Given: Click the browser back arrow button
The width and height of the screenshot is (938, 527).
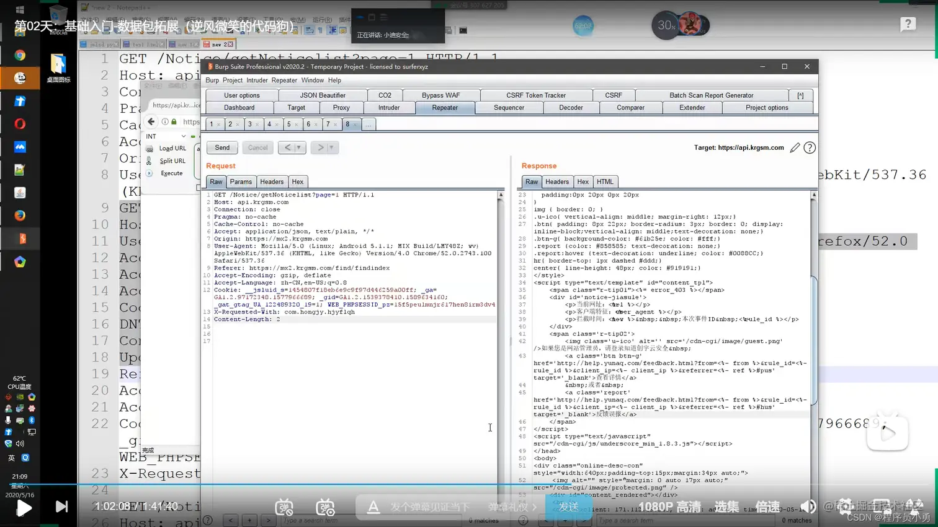Looking at the screenshot, I should point(151,121).
